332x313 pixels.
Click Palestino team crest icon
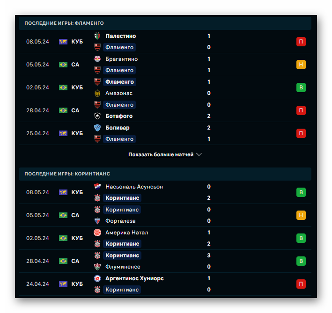click(97, 36)
